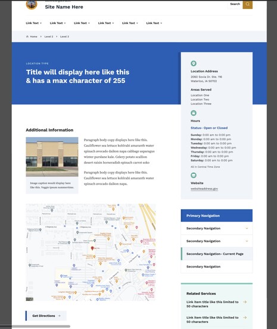Click arrow beside first Related Services link
The height and width of the screenshot is (329, 277).
point(245,302)
